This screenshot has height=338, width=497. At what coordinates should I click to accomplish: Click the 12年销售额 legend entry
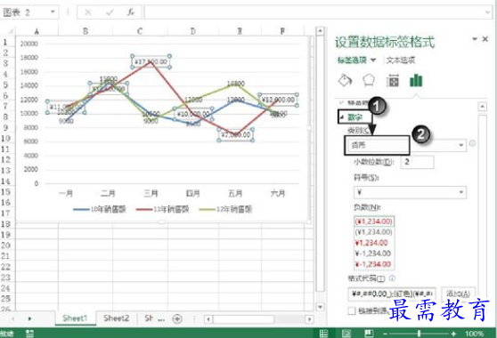(x=225, y=209)
